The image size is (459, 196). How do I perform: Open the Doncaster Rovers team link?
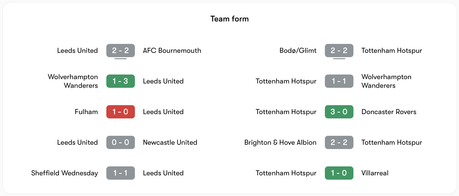coord(389,112)
